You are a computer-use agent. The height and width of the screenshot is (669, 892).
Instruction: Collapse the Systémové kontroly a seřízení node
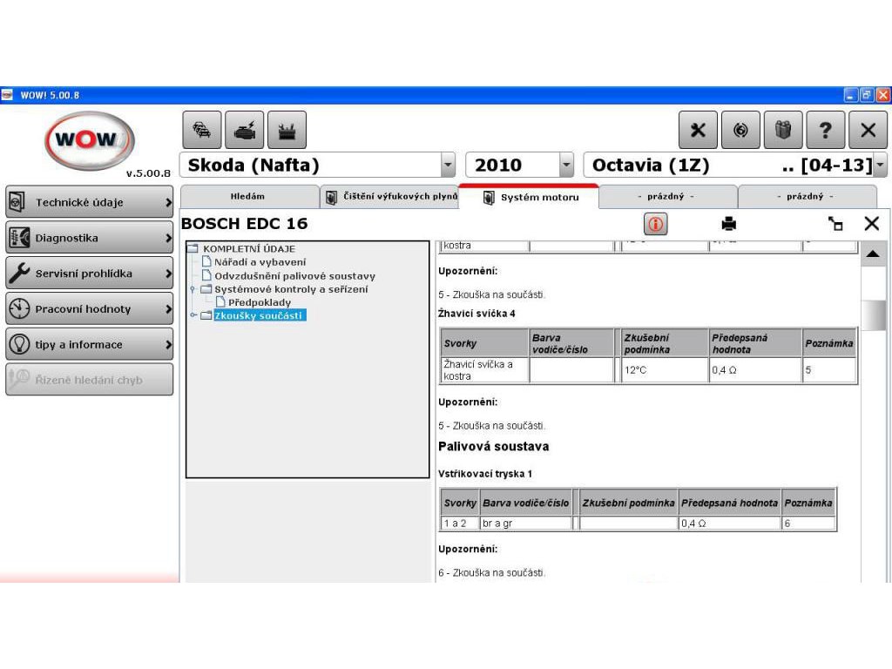coord(193,289)
